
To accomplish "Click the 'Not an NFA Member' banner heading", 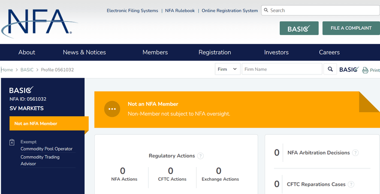I will [x=153, y=104].
